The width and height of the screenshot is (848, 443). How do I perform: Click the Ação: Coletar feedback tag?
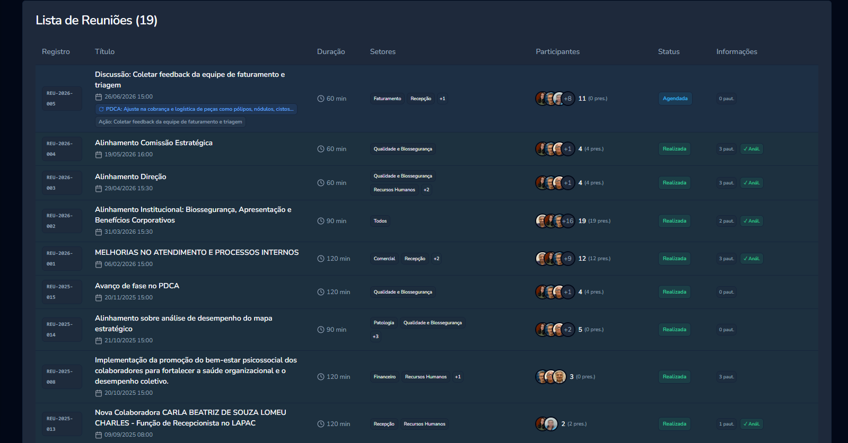coord(170,122)
